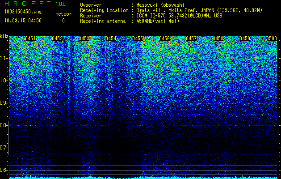Click the 1.1 frequency axis label
Screen dimensions: 281x179
[x=4, y=58]
